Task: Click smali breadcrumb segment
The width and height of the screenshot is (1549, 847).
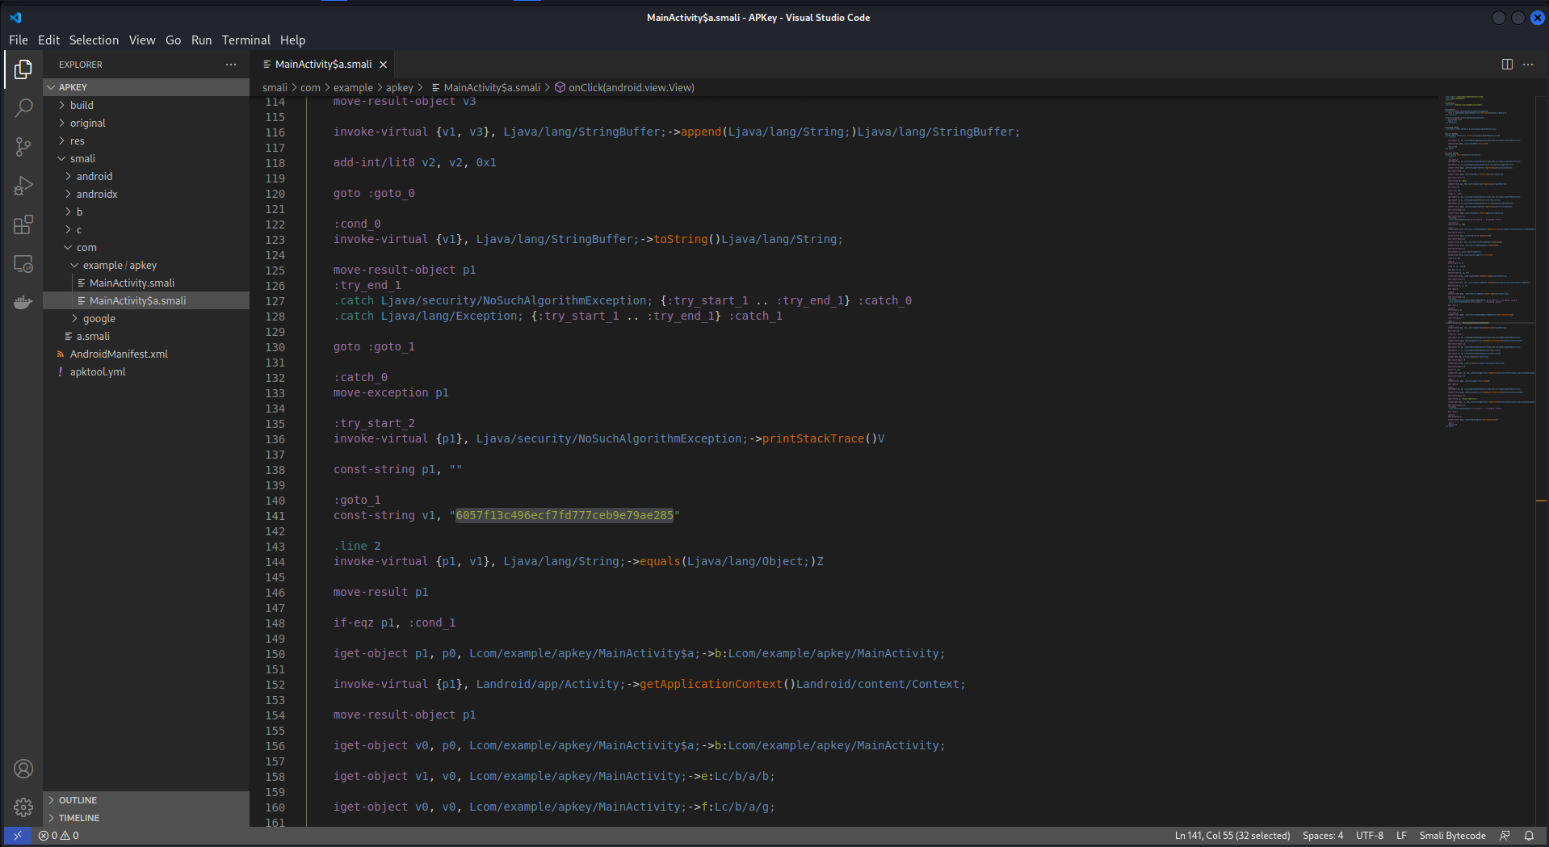Action: (x=275, y=87)
